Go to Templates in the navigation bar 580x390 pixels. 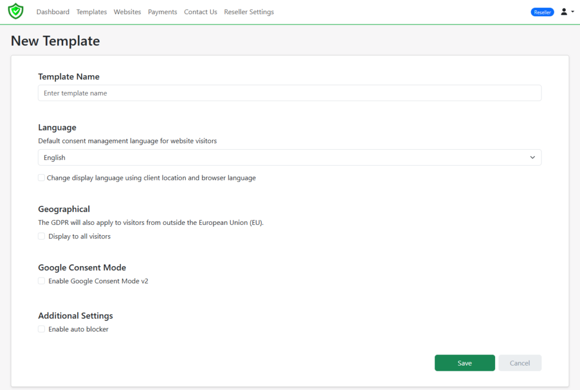[x=91, y=12]
